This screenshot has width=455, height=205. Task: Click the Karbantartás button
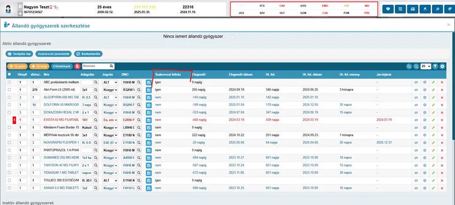coord(88,54)
